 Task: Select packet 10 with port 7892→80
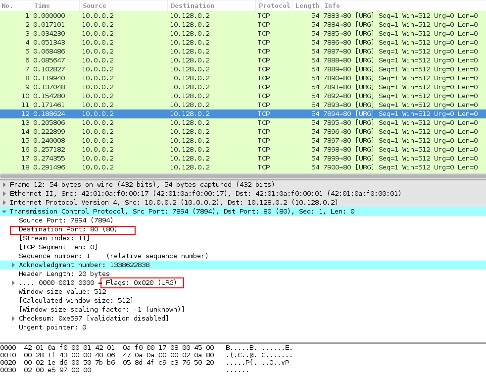243,96
